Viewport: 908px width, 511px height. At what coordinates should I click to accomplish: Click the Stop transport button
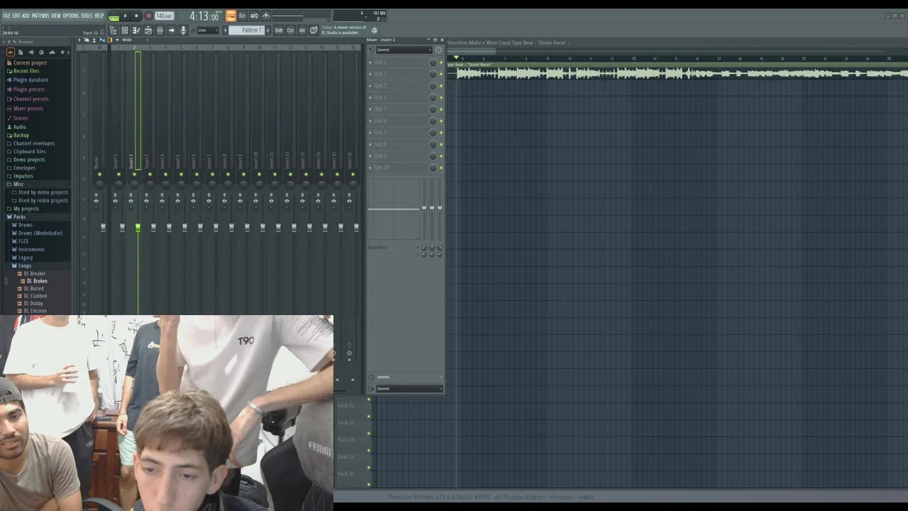[x=137, y=16]
